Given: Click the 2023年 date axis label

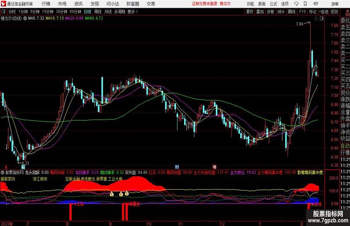Looking at the screenshot, I should (x=7, y=224).
